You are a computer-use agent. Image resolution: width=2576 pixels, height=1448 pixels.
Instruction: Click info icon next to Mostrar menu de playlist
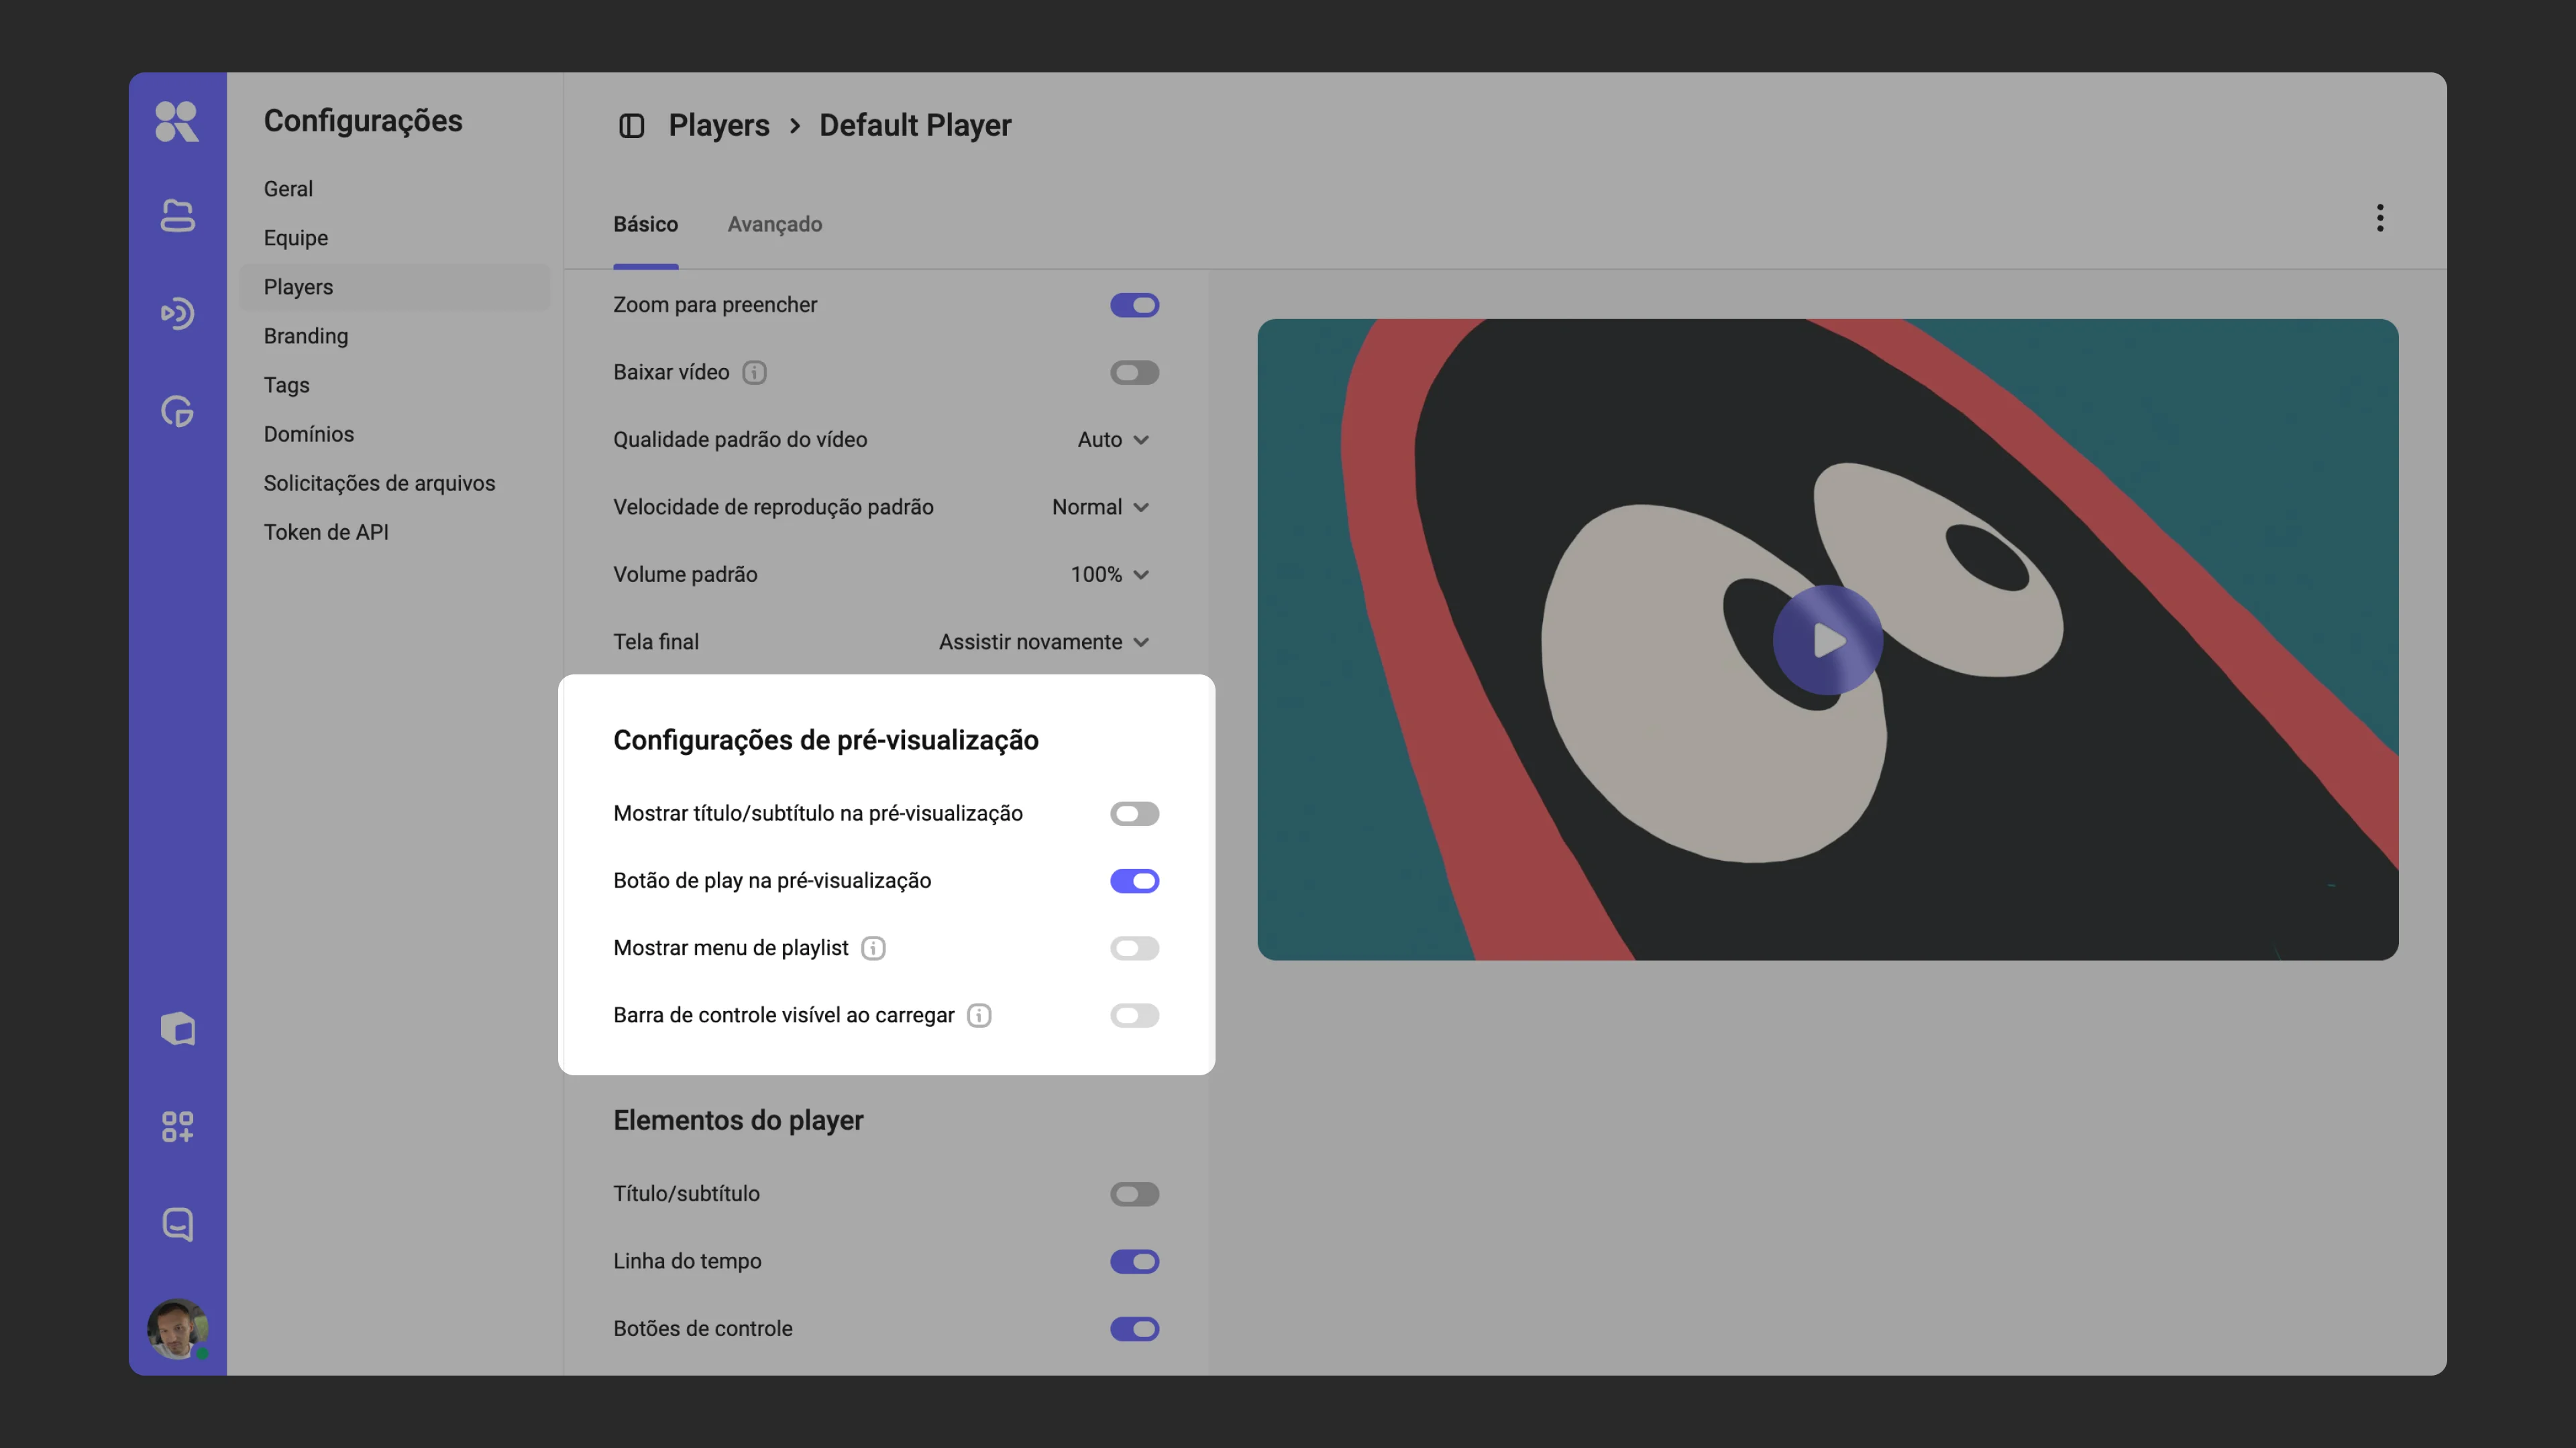(873, 949)
